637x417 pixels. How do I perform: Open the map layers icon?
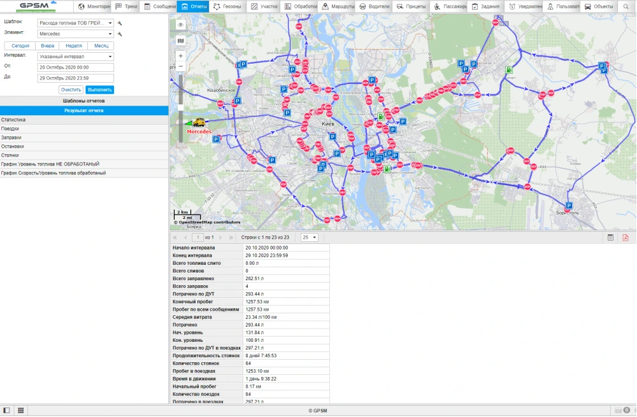(181, 41)
